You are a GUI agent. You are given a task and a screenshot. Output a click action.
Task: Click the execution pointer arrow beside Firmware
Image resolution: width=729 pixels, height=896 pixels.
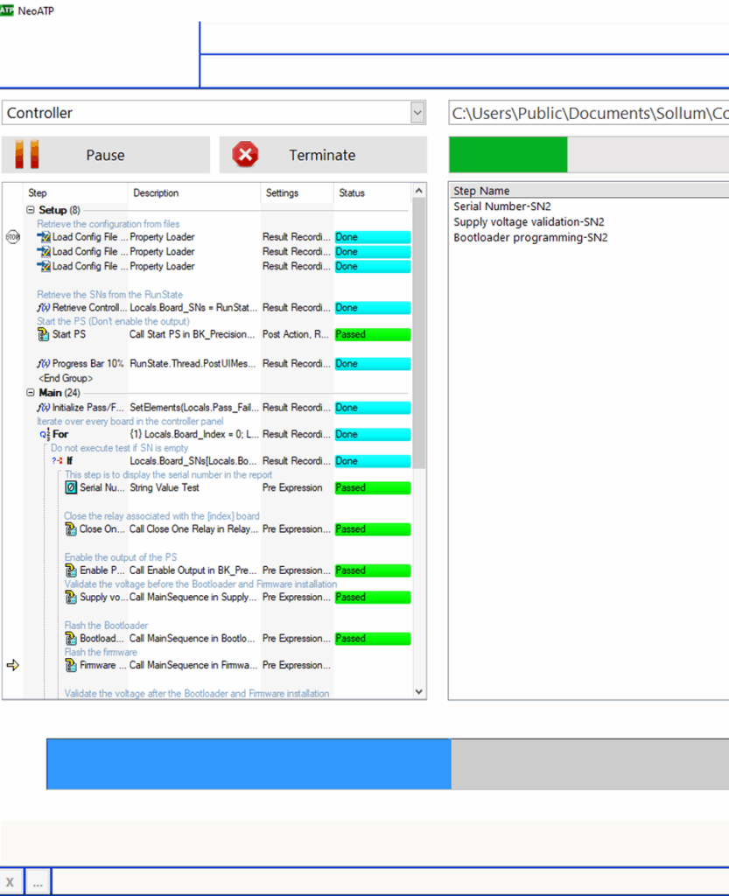12,665
